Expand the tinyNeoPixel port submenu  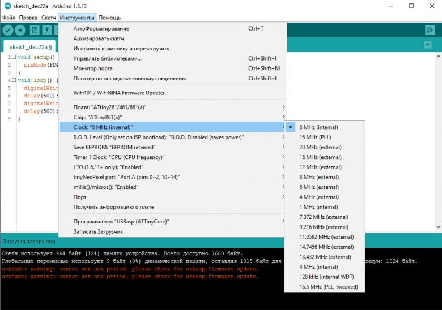click(172, 177)
